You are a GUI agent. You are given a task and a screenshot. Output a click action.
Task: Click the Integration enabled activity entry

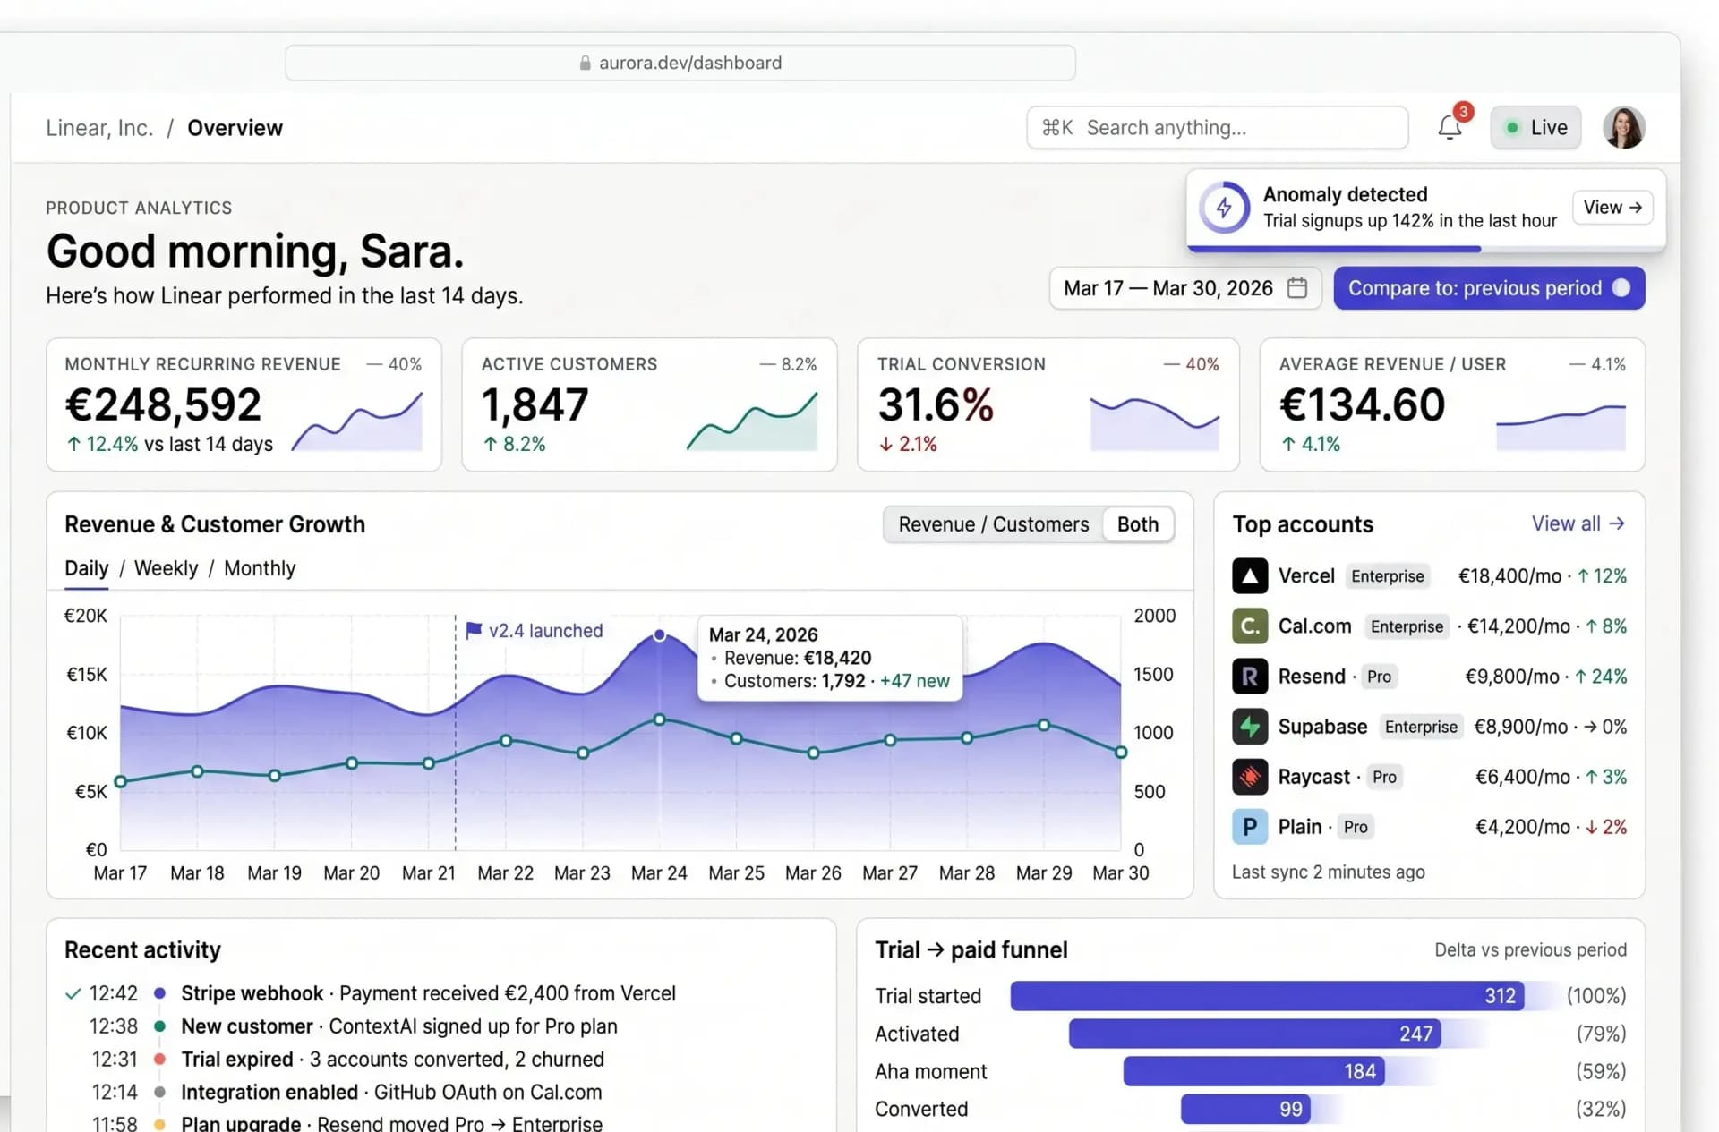click(391, 1093)
